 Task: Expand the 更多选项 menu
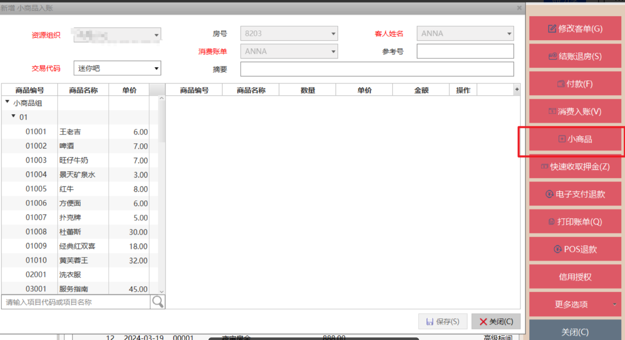click(x=575, y=304)
